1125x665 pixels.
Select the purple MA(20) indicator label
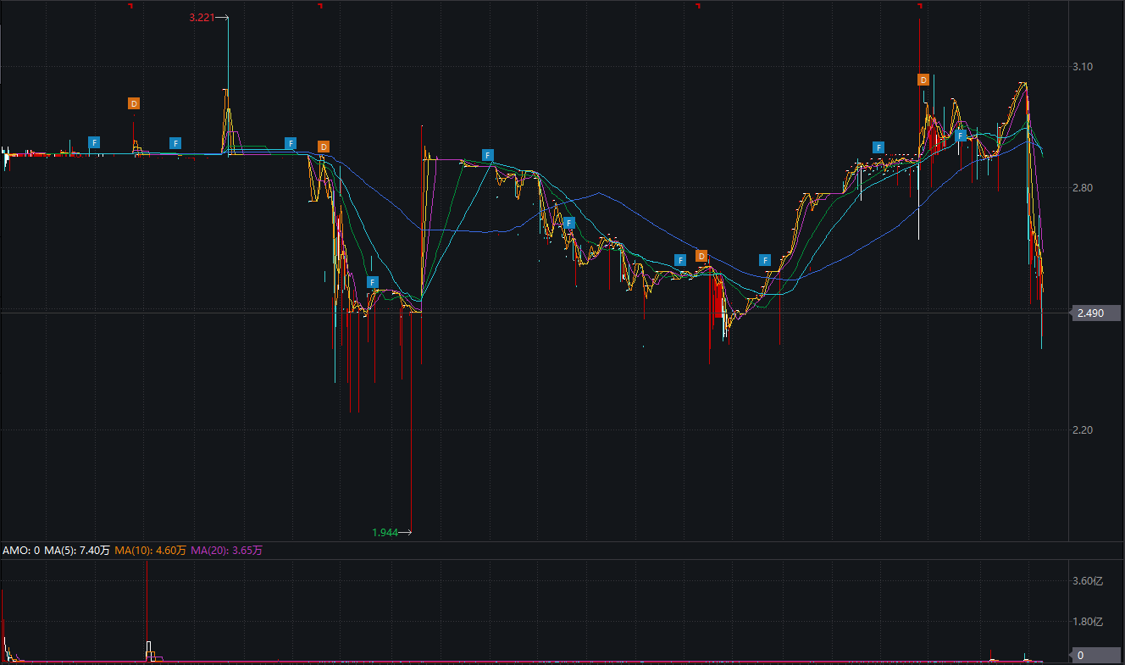226,551
